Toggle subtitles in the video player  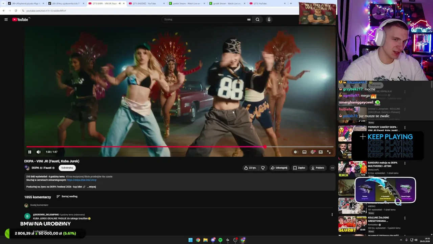[x=304, y=152]
